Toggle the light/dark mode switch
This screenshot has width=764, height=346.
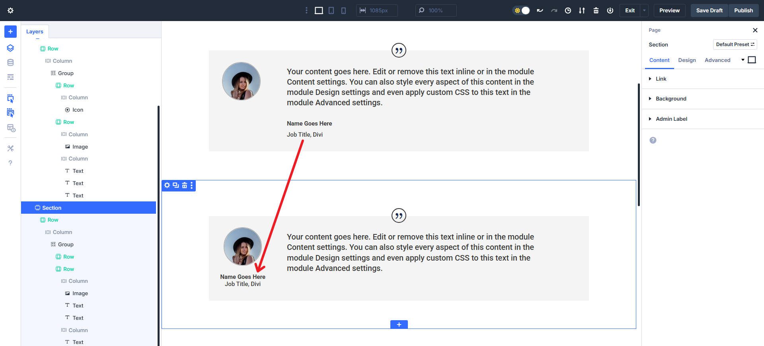(x=521, y=10)
